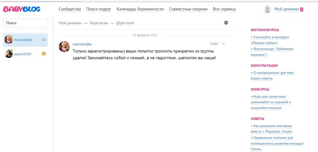Click the ФОТОКОНКУРСЫ heading
Viewport: 318px width, 152px height.
[265, 30]
